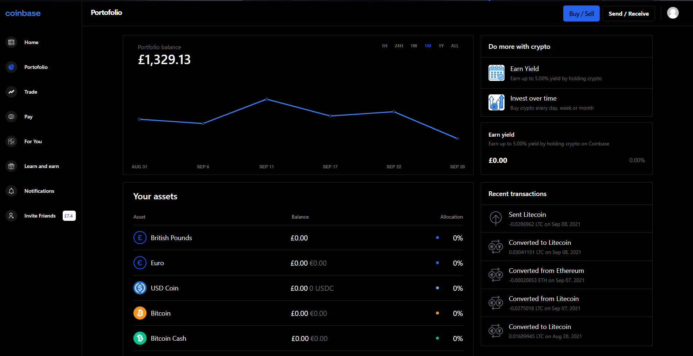Screen dimensions: 693x356
Task: Click the SEP 22 chart data point
Action: point(394,112)
